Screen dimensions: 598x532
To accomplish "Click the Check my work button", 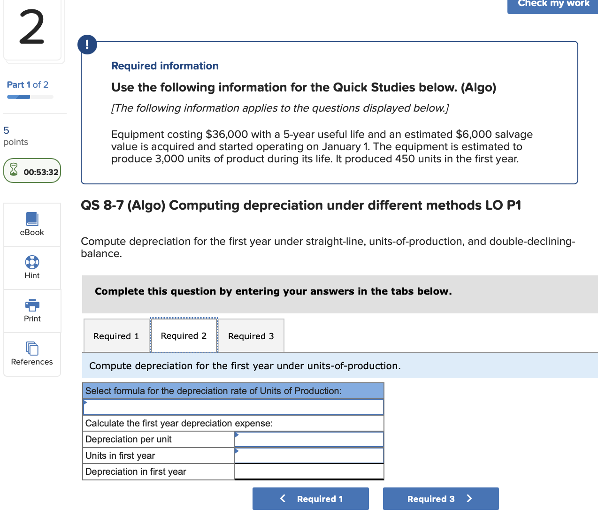I will (x=552, y=4).
